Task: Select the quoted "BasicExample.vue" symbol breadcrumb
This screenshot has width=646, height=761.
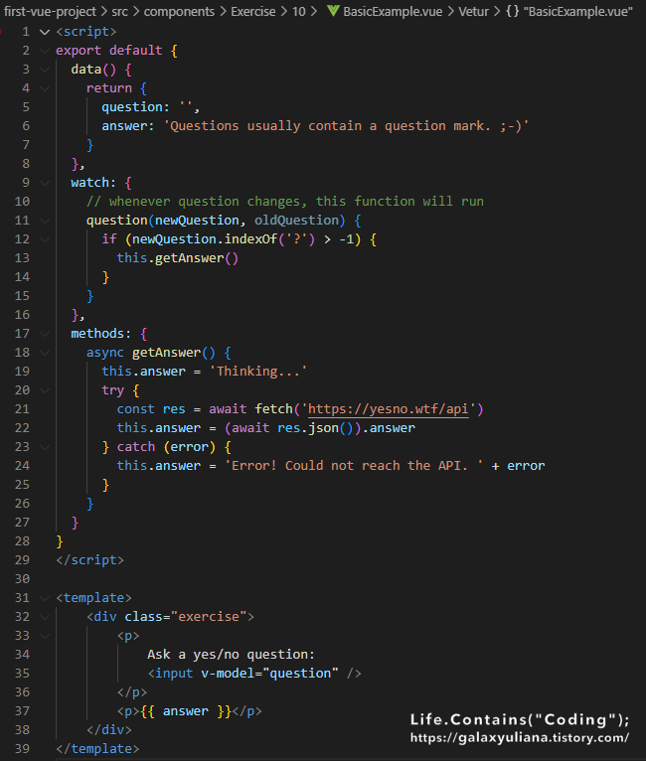Action: pyautogui.click(x=578, y=11)
